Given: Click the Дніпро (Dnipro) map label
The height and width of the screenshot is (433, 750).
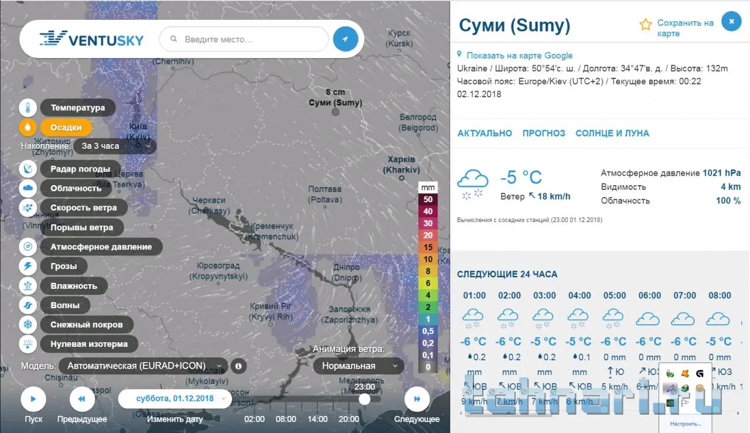Looking at the screenshot, I should pos(346,273).
